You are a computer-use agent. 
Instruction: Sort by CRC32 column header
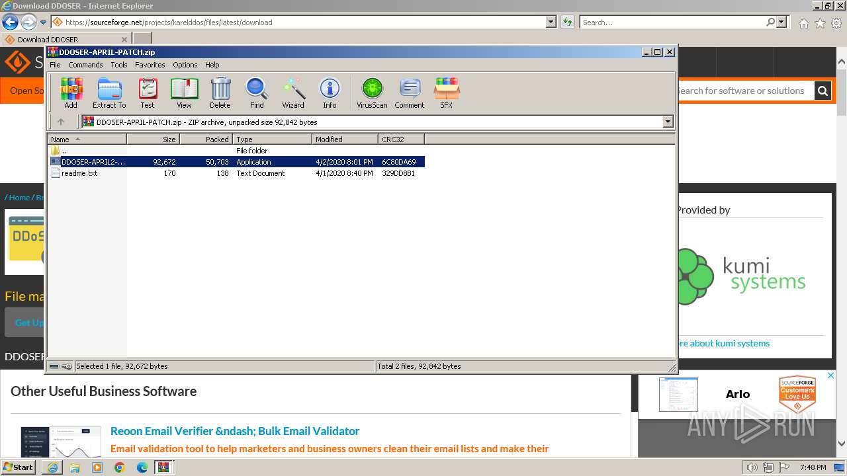pyautogui.click(x=401, y=139)
